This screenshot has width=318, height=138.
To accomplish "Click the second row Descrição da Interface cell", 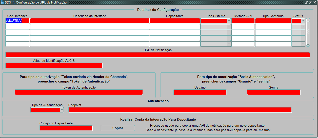I will pos(90,27).
